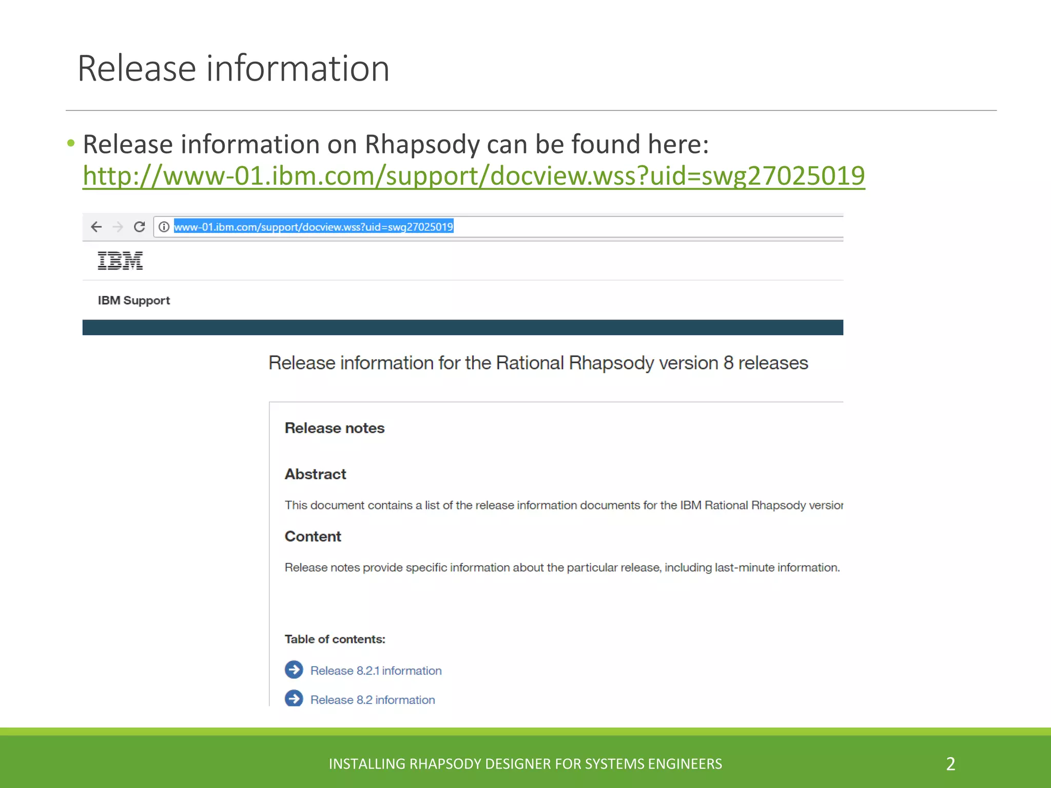Click the Abstract section heading

coord(315,474)
